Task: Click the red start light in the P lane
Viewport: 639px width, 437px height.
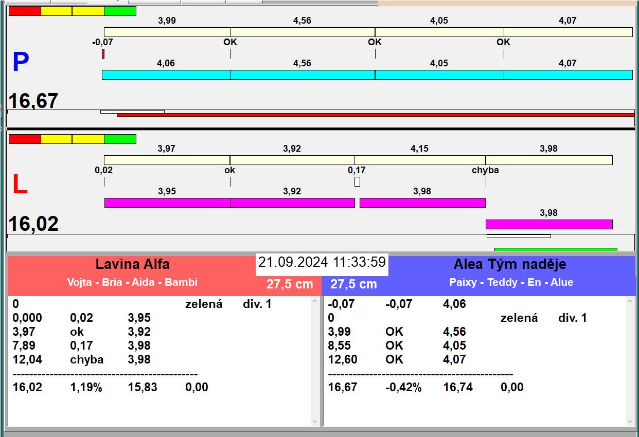Action: pyautogui.click(x=25, y=11)
